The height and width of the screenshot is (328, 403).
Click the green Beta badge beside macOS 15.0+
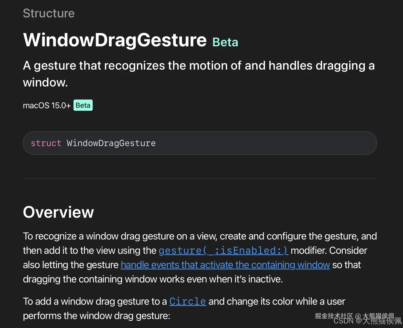[83, 105]
